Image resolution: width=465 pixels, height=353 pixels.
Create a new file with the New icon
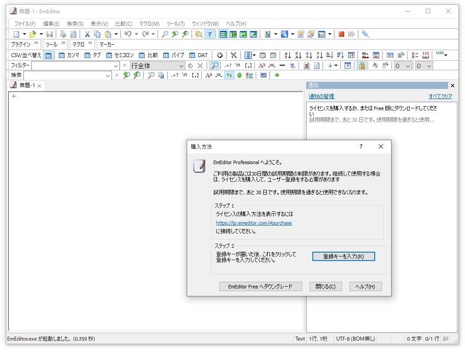[17, 34]
